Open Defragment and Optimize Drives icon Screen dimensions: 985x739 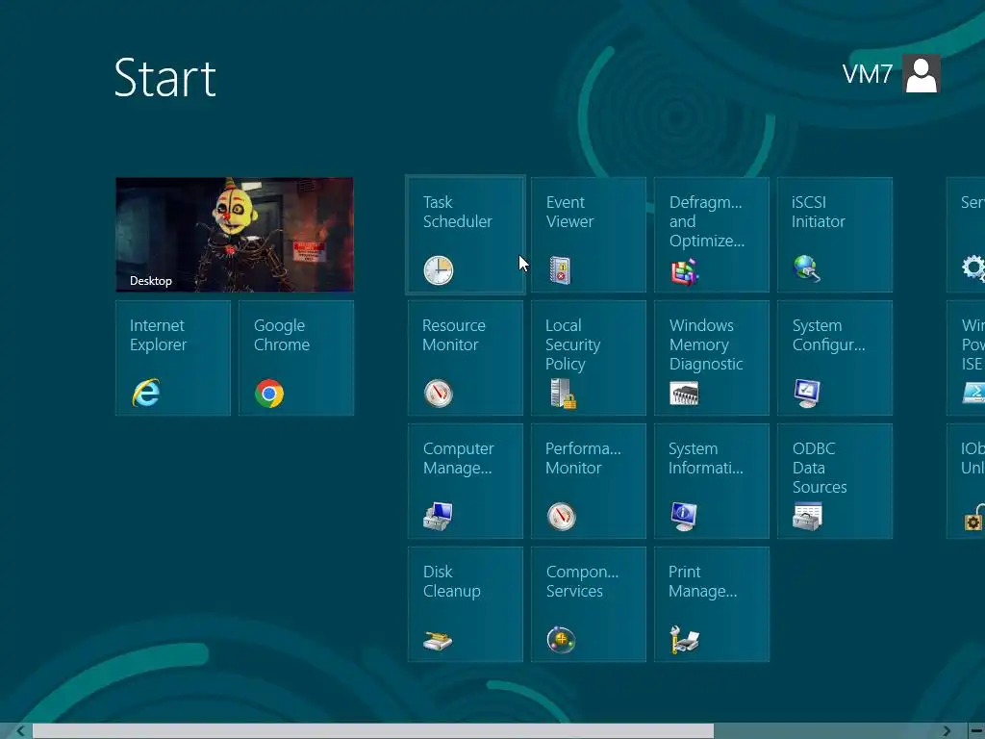click(684, 272)
